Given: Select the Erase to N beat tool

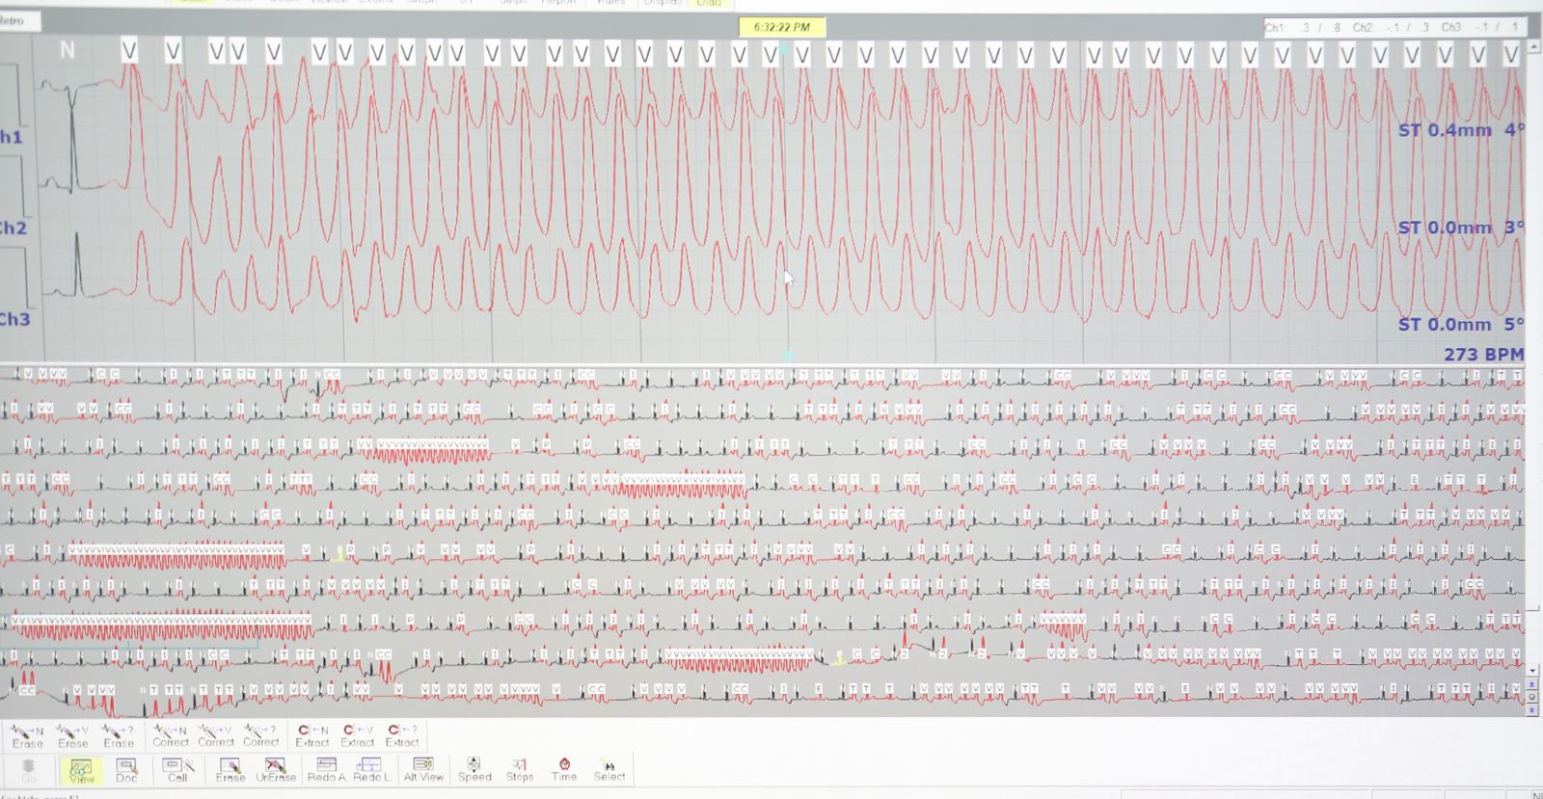Looking at the screenshot, I should [x=27, y=735].
